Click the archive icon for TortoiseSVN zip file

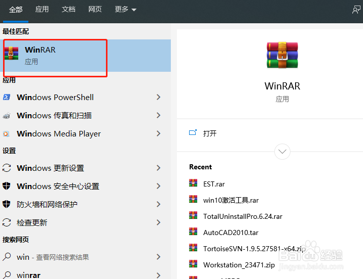[x=193, y=248]
